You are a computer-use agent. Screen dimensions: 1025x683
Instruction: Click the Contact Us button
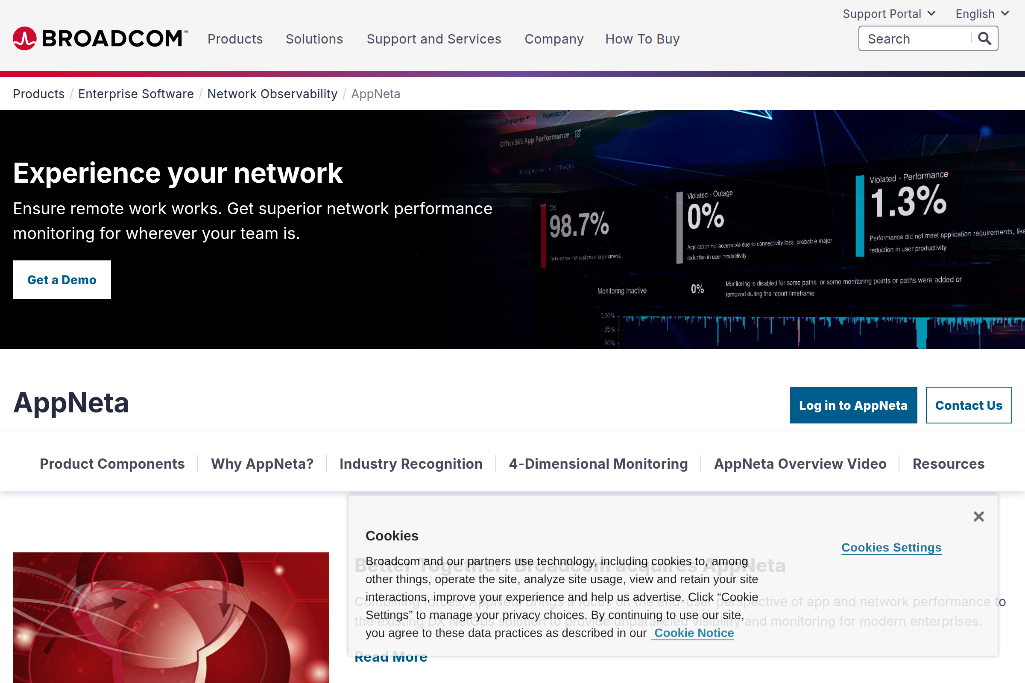click(x=968, y=405)
